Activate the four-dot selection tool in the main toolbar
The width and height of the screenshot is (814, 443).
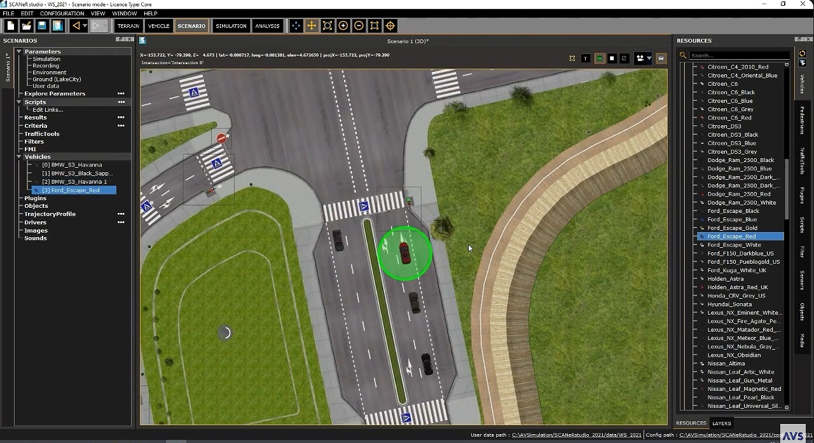click(x=296, y=26)
